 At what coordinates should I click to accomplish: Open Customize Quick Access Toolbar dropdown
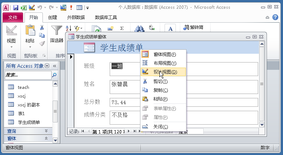click(87, 8)
